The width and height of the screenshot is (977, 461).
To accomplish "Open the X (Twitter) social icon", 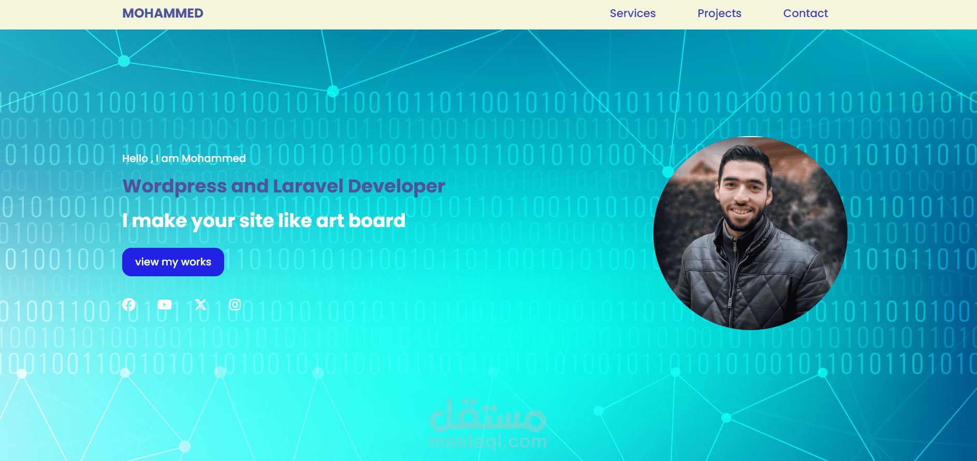I will pyautogui.click(x=201, y=305).
